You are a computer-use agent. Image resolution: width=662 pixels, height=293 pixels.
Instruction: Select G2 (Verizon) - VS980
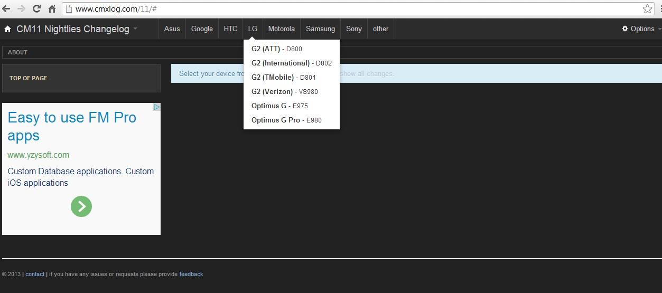point(292,92)
